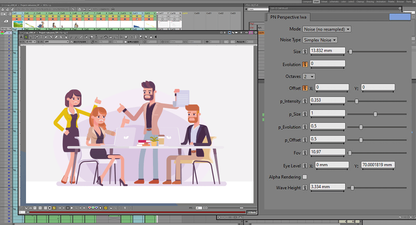
Task: Click the Eye Level keyframe icon
Action: pos(305,166)
